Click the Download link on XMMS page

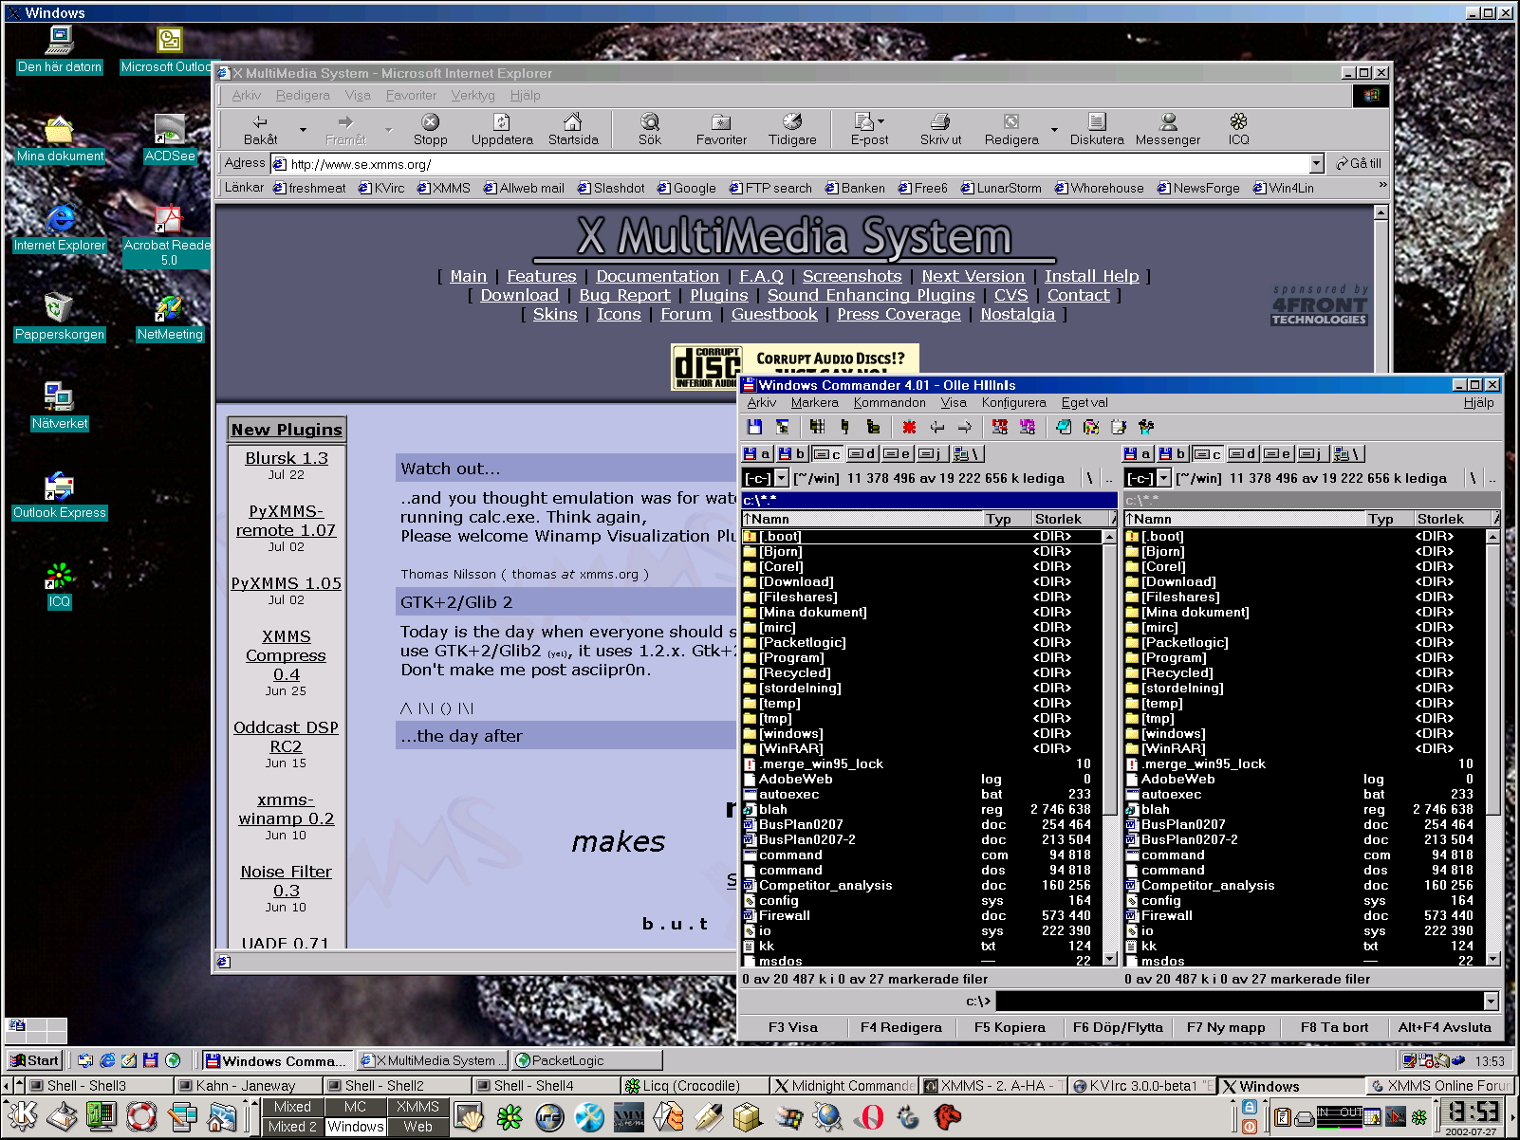click(519, 295)
